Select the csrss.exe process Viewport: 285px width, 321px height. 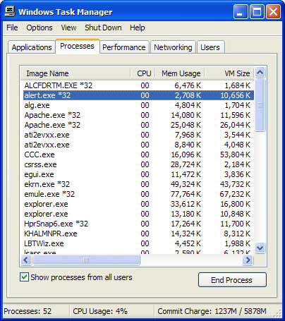click(138, 164)
